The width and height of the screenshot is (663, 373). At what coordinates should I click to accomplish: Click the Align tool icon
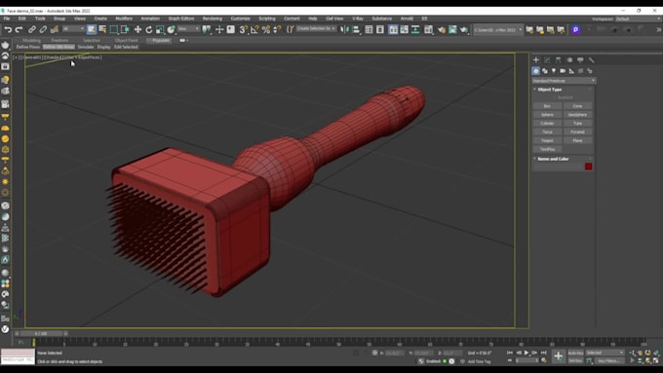pos(356,29)
